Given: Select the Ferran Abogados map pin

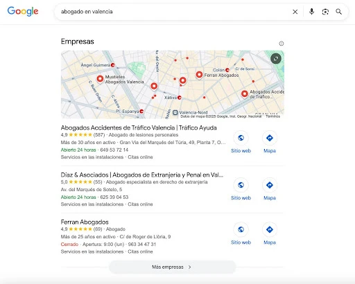Looking at the screenshot, I should pos(199,76).
